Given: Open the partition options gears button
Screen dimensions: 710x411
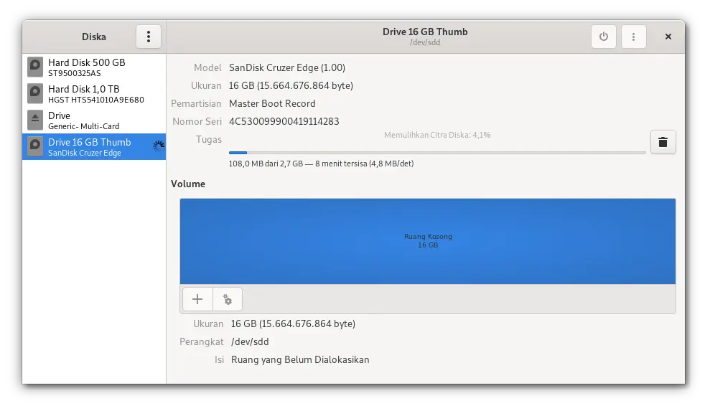Looking at the screenshot, I should (x=228, y=299).
